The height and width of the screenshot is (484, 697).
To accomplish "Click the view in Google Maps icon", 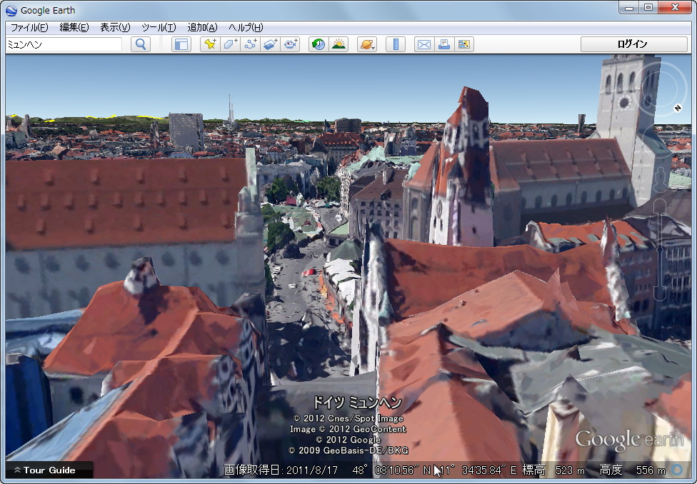I will click(464, 44).
